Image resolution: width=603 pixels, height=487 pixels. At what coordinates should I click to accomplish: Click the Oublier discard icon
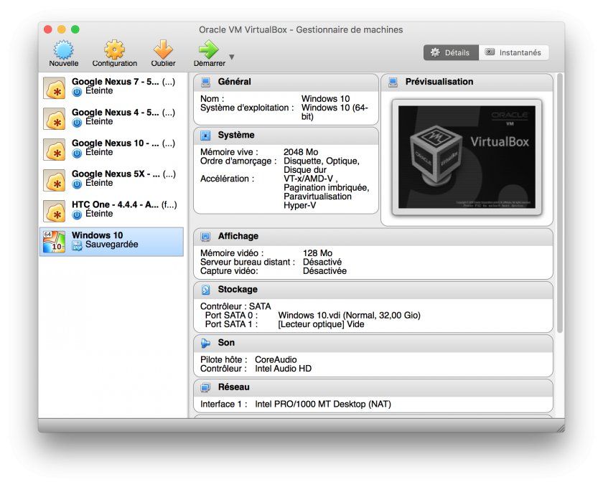point(163,51)
